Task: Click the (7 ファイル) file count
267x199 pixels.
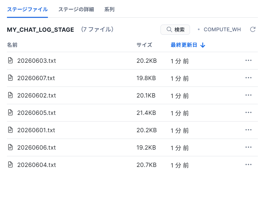Action: tap(97, 29)
